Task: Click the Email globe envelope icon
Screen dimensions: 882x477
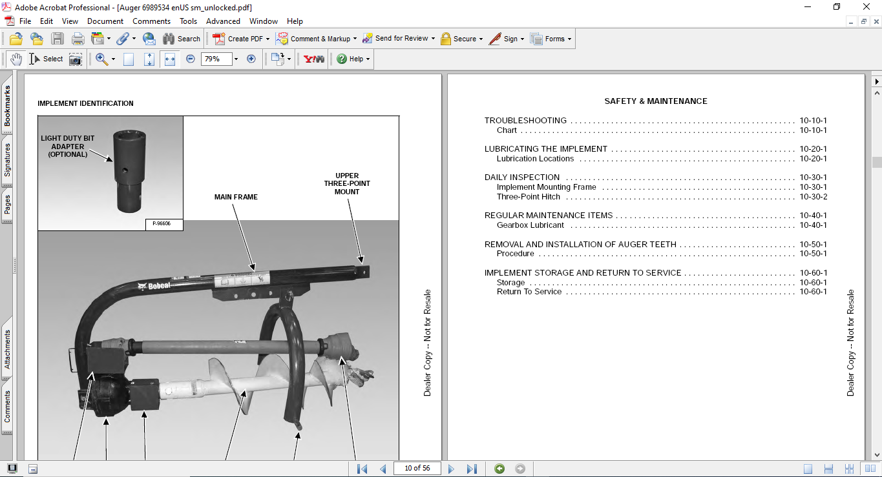Action: click(x=149, y=39)
